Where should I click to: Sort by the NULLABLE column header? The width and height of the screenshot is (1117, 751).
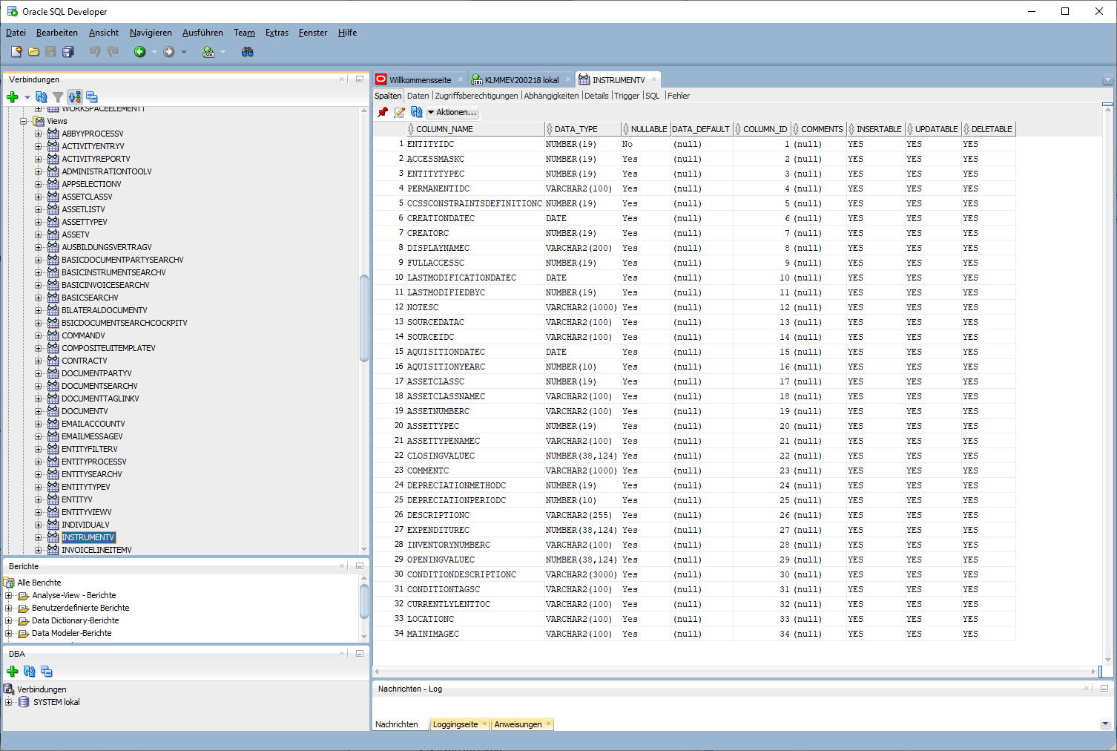pyautogui.click(x=645, y=129)
